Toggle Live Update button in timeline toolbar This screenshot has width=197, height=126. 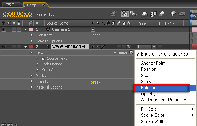coord(125,14)
